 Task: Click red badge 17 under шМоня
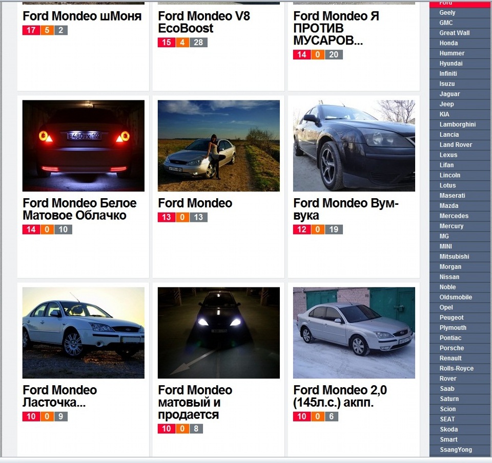31,30
